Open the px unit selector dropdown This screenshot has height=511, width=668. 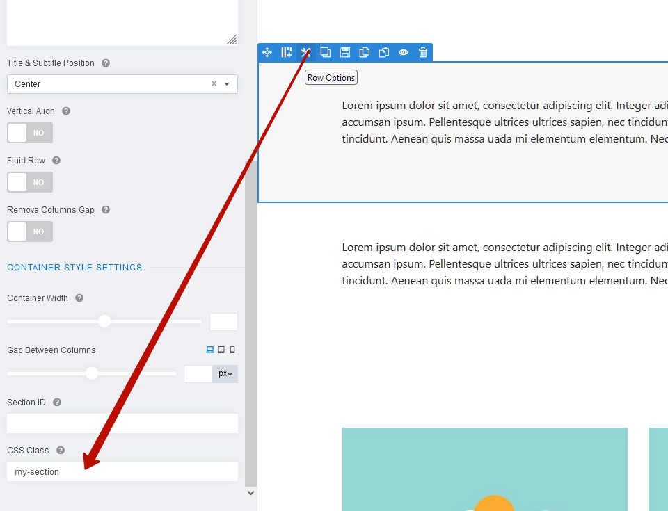[224, 373]
